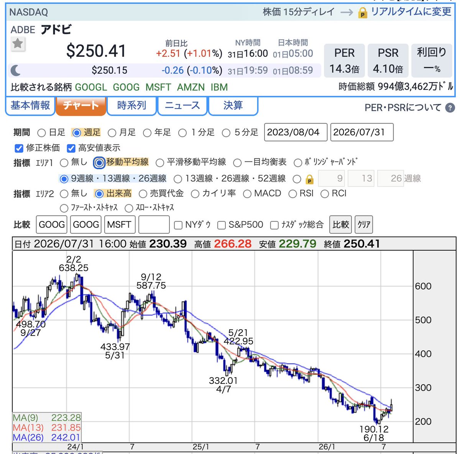Open the IBM comparison stock link

coord(219,87)
